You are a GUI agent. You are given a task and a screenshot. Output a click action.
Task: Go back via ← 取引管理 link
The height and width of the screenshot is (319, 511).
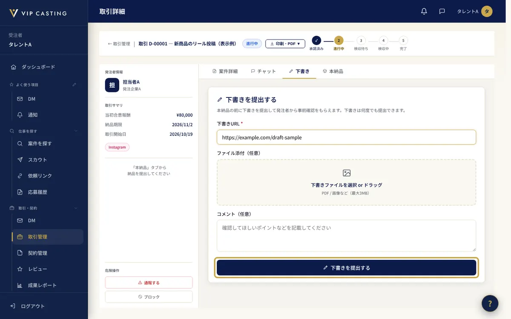119,44
